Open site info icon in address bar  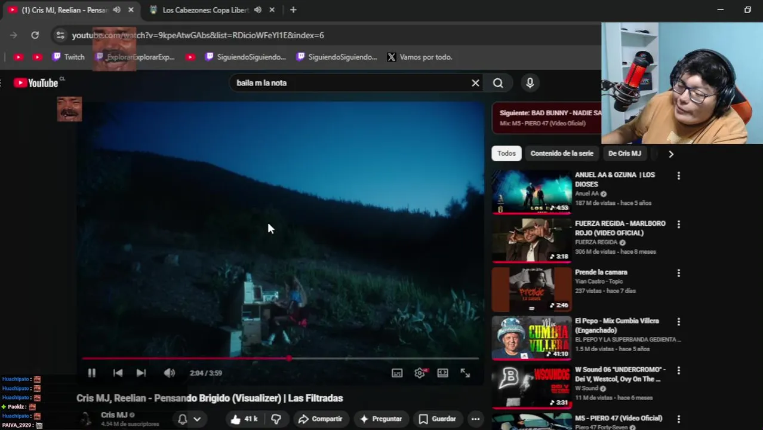click(x=60, y=35)
